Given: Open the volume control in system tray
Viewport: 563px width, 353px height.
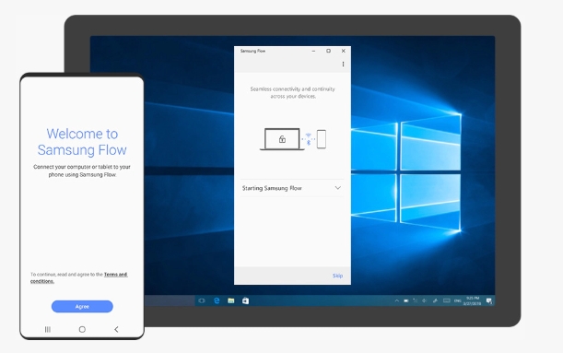Looking at the screenshot, I should click(x=425, y=300).
